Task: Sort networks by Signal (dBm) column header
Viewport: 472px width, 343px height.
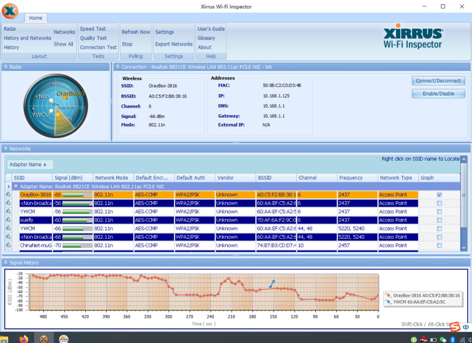Action: tap(68, 178)
